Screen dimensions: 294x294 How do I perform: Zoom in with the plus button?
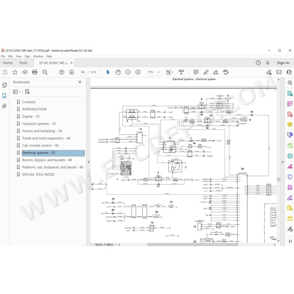tap(138, 72)
